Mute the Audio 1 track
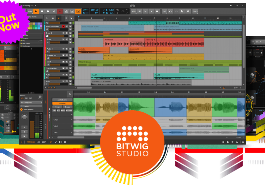The width and height of the screenshot is (265, 185). (70, 39)
